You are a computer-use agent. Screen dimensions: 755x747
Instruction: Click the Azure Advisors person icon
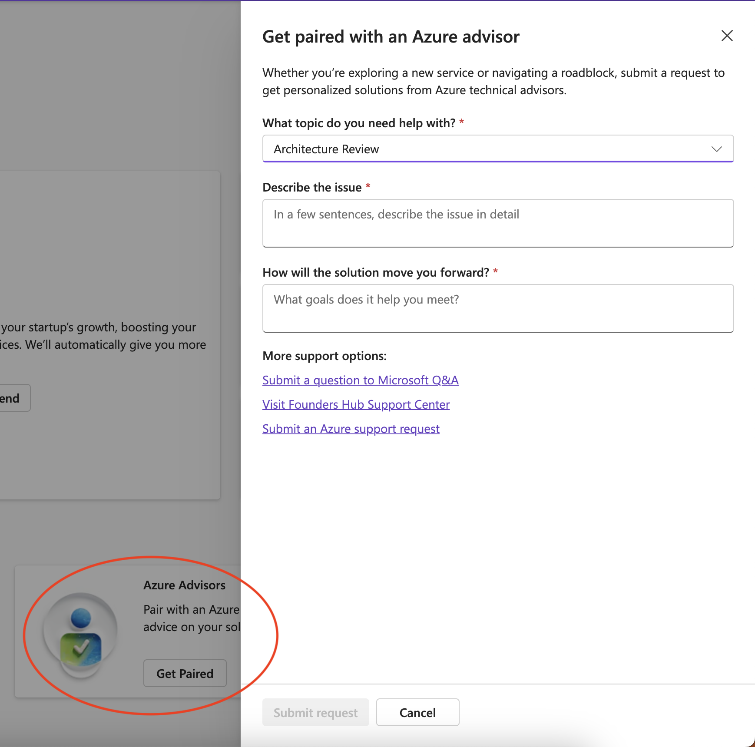pos(80,635)
